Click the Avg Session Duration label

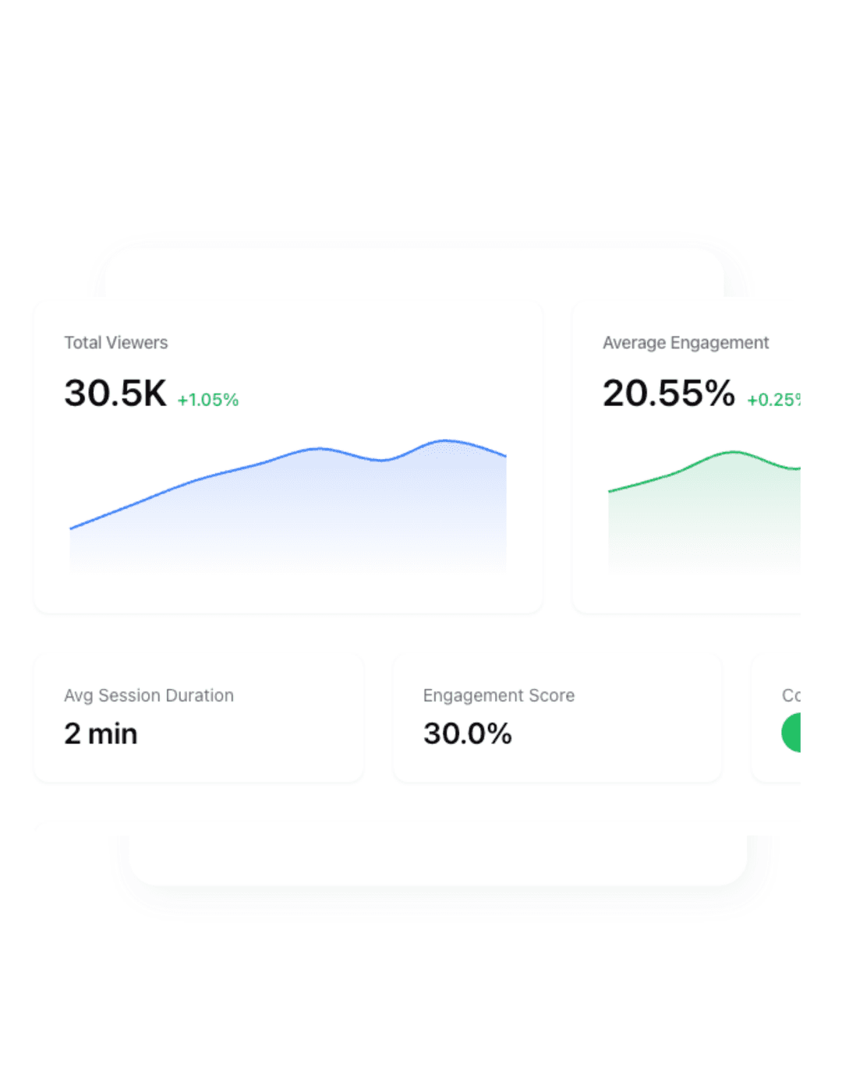(x=149, y=695)
